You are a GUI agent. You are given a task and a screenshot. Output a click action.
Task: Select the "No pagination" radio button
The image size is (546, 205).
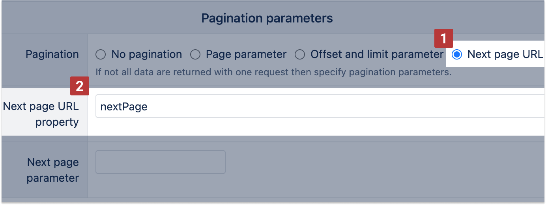coord(101,54)
